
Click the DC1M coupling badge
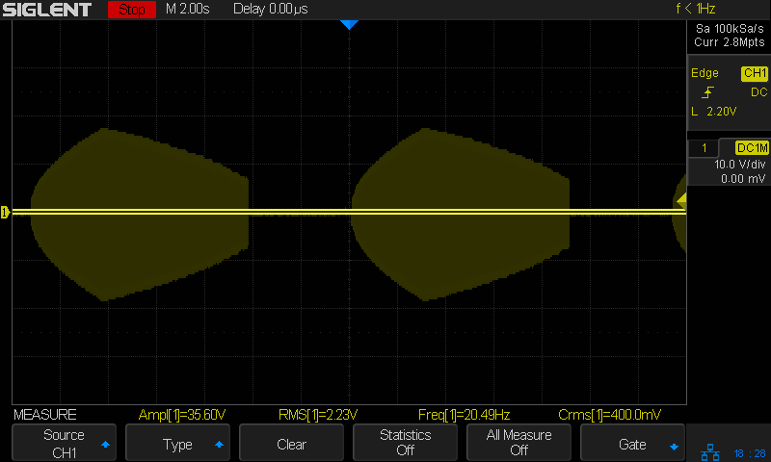click(x=752, y=147)
